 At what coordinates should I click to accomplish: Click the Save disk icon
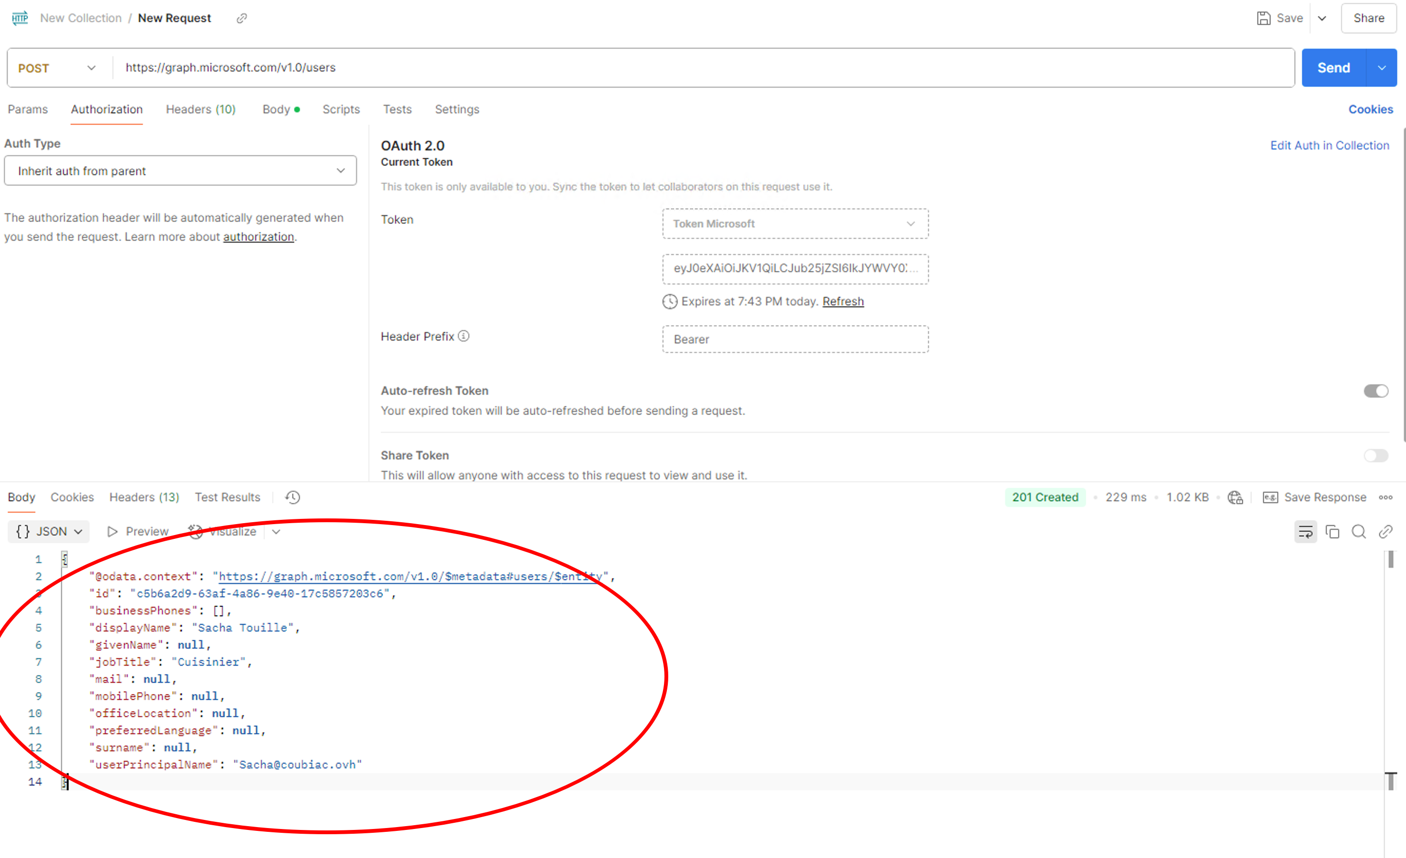pos(1263,18)
